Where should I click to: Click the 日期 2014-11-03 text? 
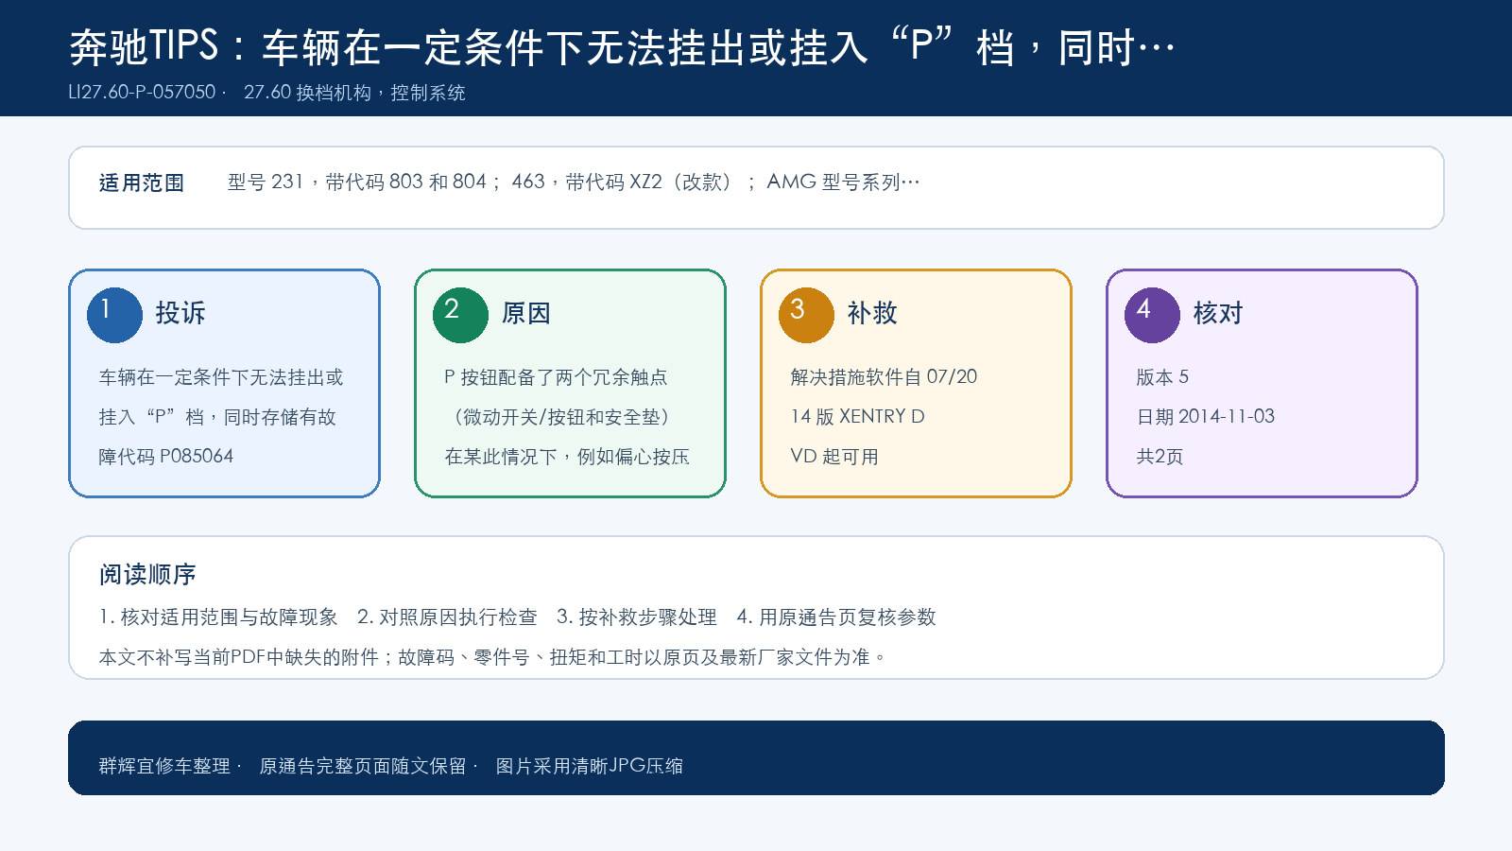[x=1205, y=417]
